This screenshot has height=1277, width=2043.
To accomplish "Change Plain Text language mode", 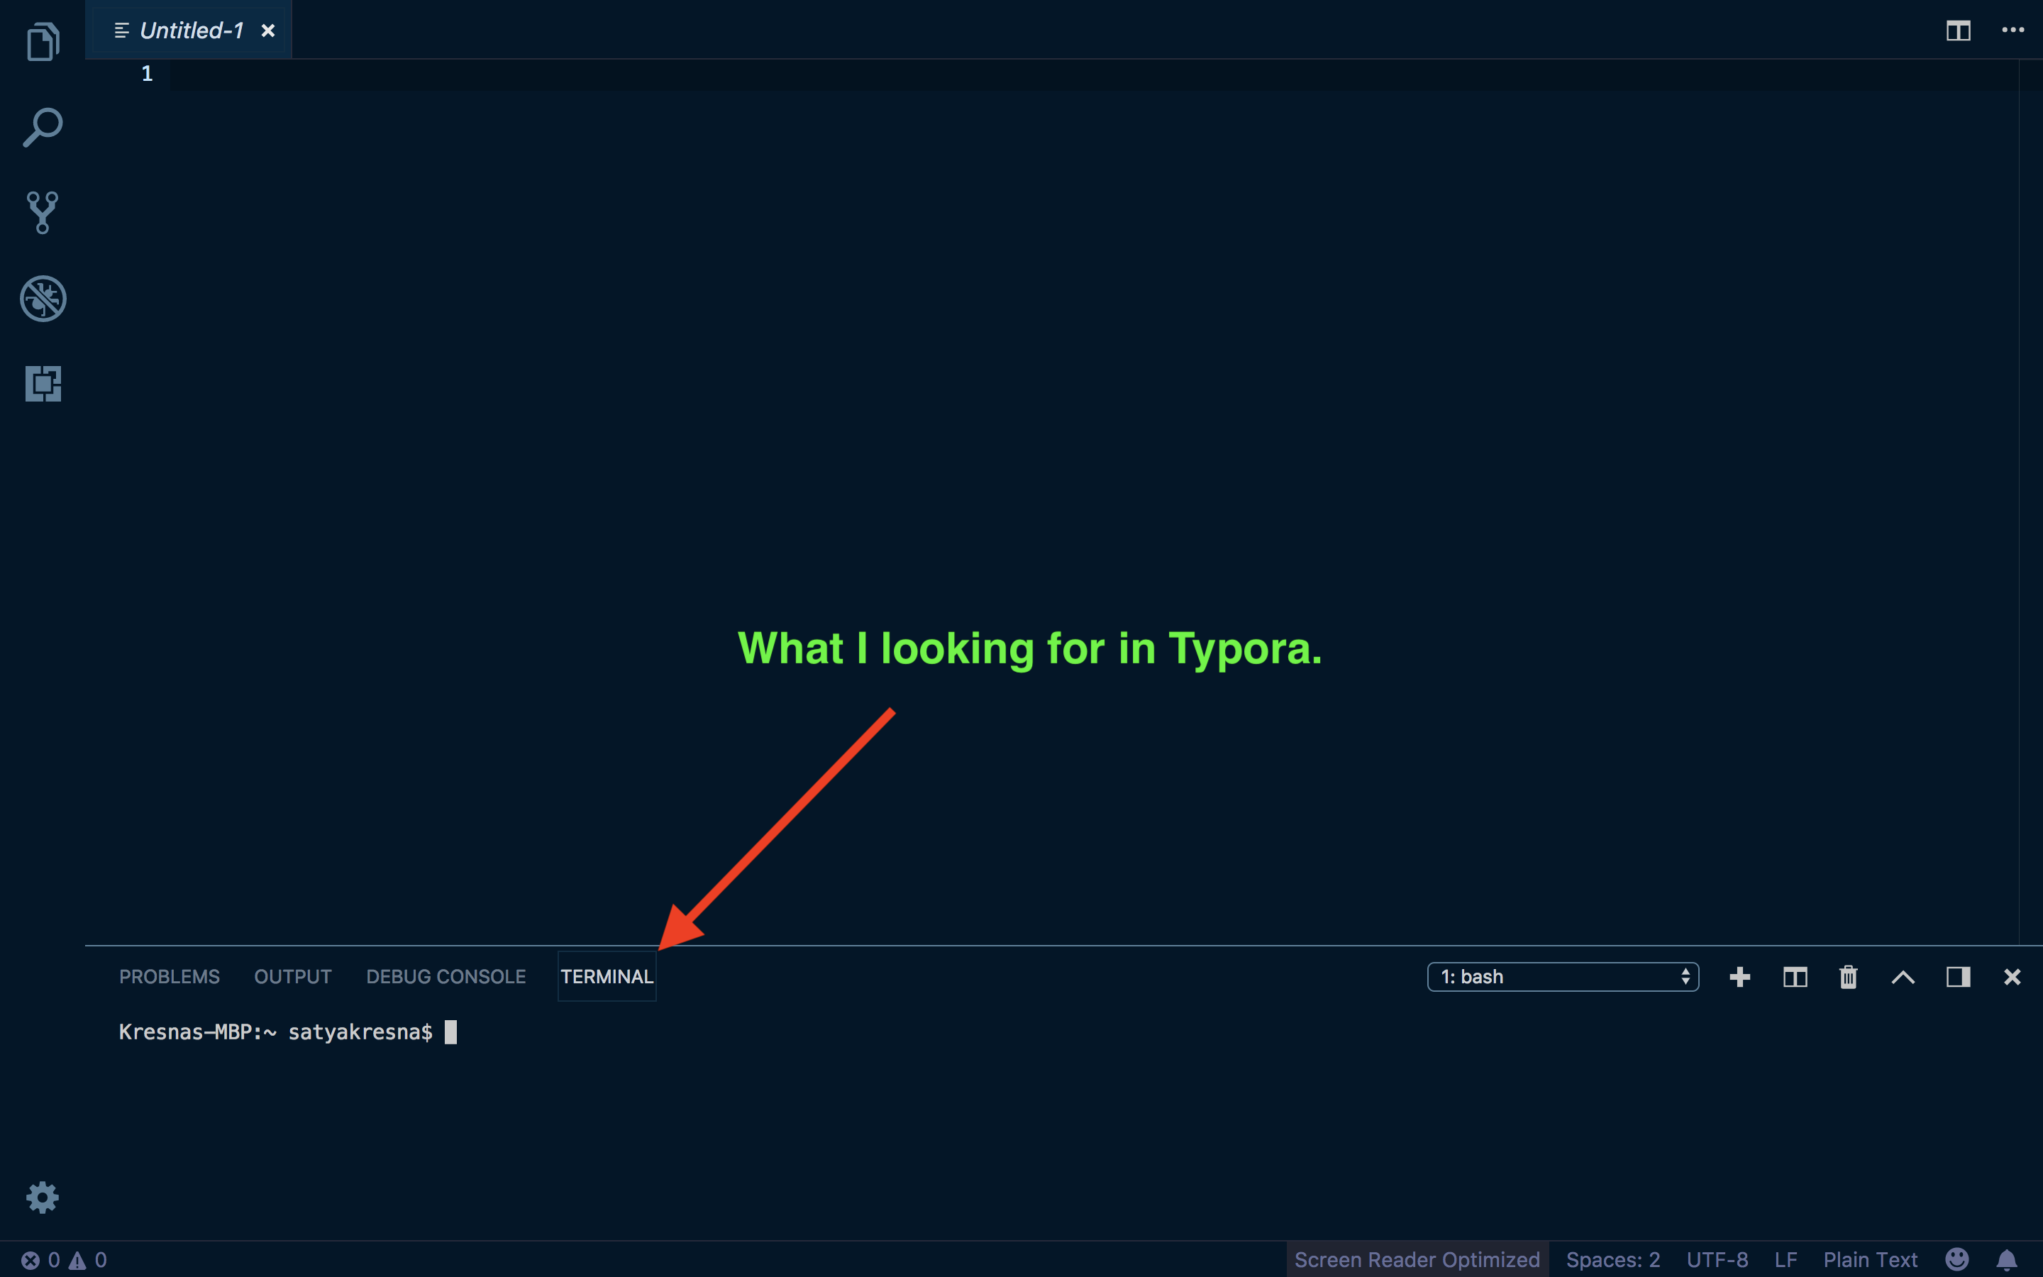I will pyautogui.click(x=1868, y=1259).
